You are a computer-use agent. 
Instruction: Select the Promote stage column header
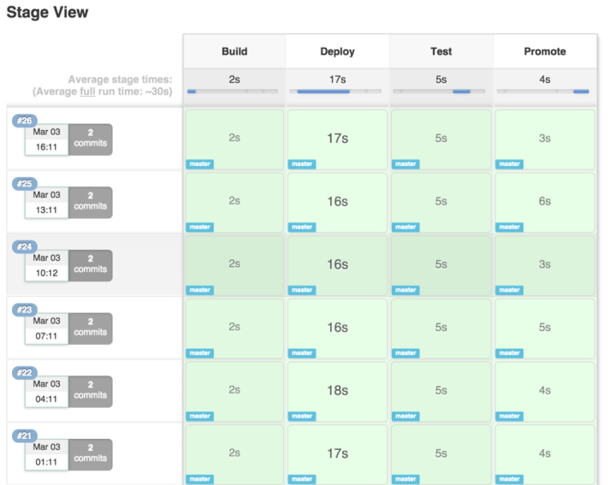[545, 51]
